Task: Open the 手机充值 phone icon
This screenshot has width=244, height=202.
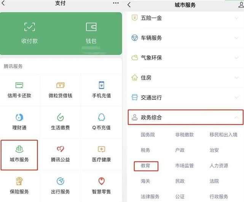Action: tap(102, 85)
